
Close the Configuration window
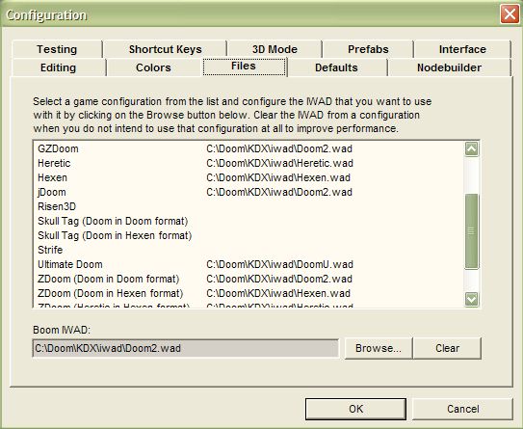[510, 14]
